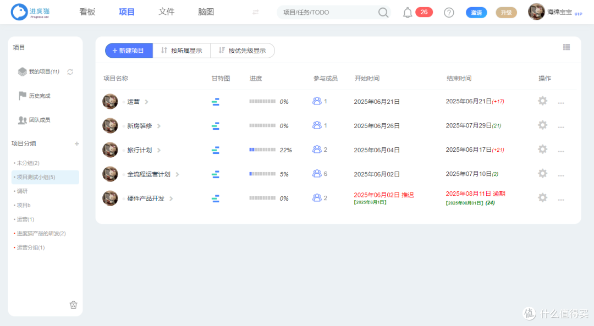Open the 文件 tab
The image size is (594, 326).
(x=166, y=12)
